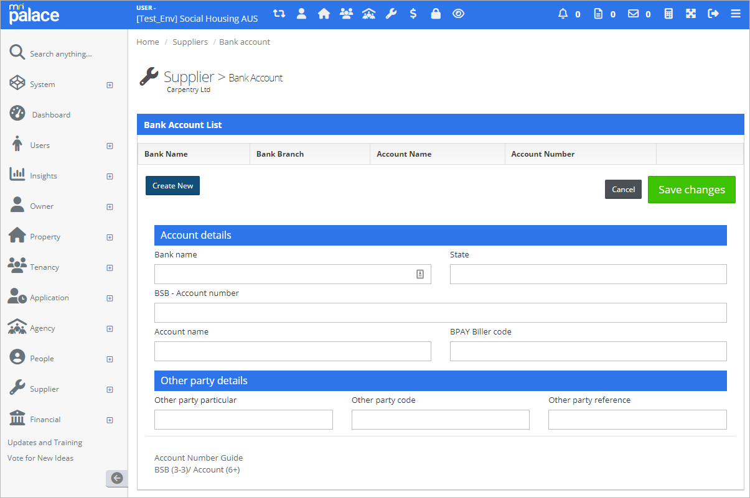Click the Supplier wrench icon in sidebar

click(x=17, y=387)
